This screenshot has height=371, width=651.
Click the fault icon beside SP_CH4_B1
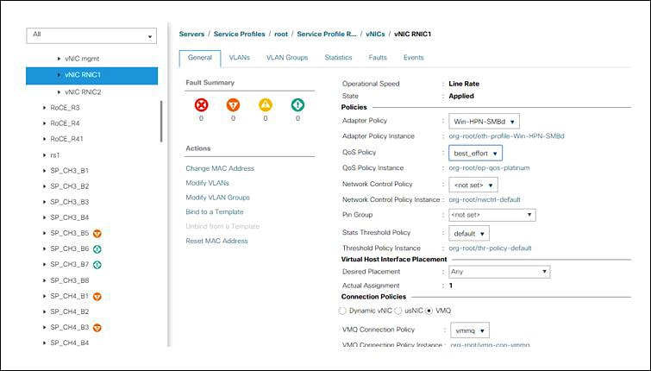[x=97, y=296]
